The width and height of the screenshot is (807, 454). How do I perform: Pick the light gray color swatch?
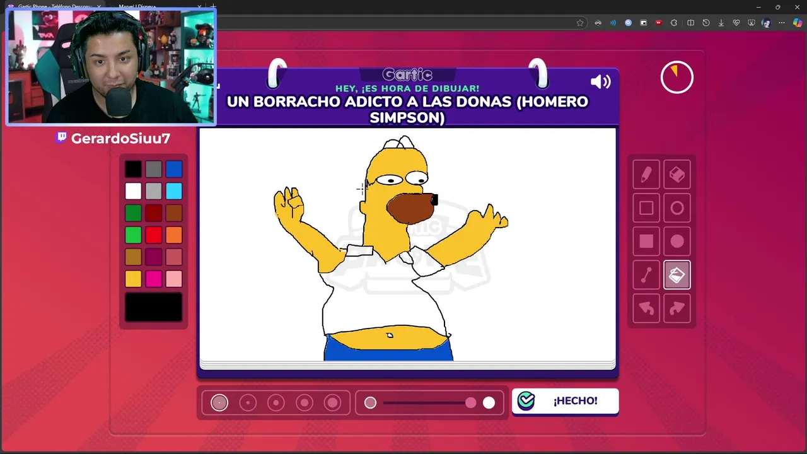153,191
